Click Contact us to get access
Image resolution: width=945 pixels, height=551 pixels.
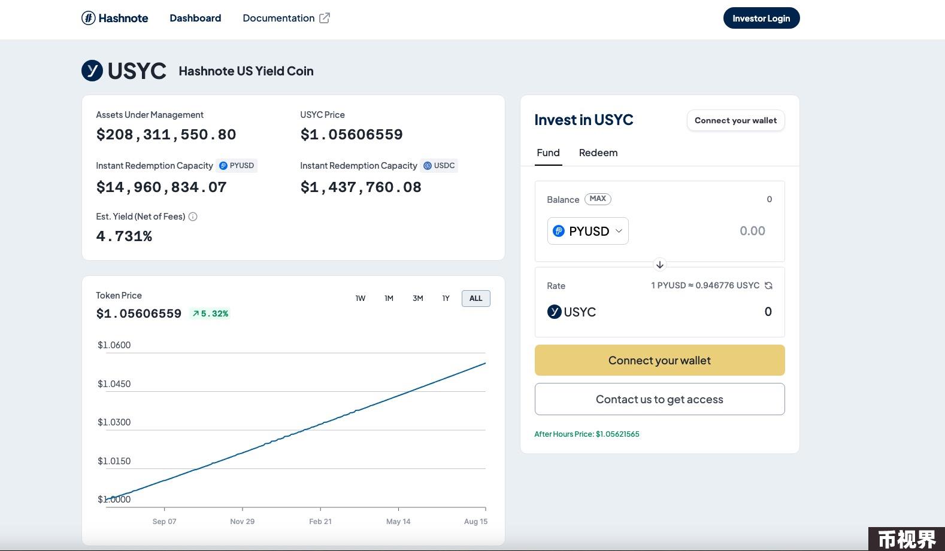click(x=659, y=399)
